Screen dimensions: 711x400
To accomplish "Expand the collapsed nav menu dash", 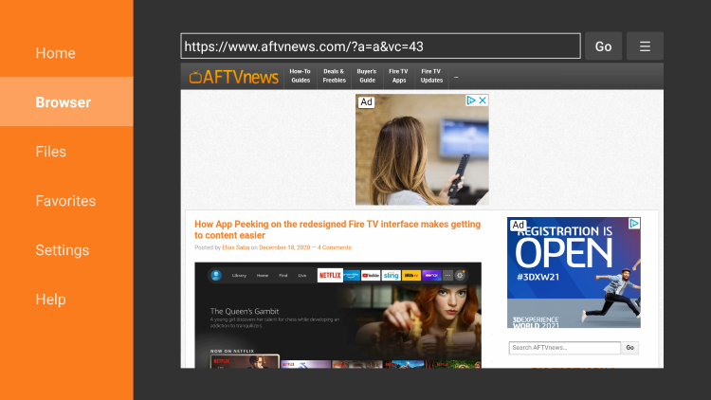I will (456, 77).
